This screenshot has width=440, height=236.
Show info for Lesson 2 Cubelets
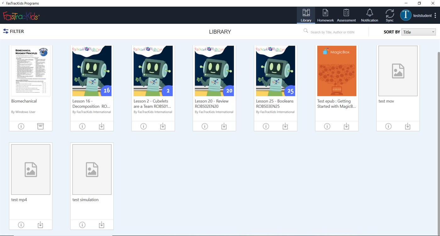click(x=143, y=126)
